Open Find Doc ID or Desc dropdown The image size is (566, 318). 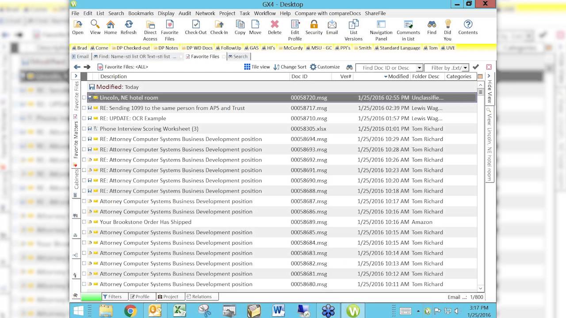point(419,68)
